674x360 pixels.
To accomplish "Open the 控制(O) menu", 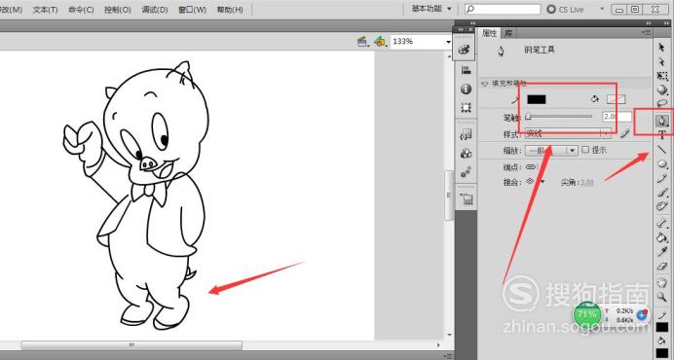I will point(117,10).
